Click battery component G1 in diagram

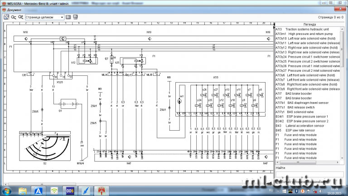tap(68, 104)
